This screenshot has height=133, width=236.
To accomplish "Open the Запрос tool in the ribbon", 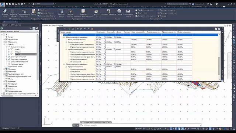I will click(34, 12).
